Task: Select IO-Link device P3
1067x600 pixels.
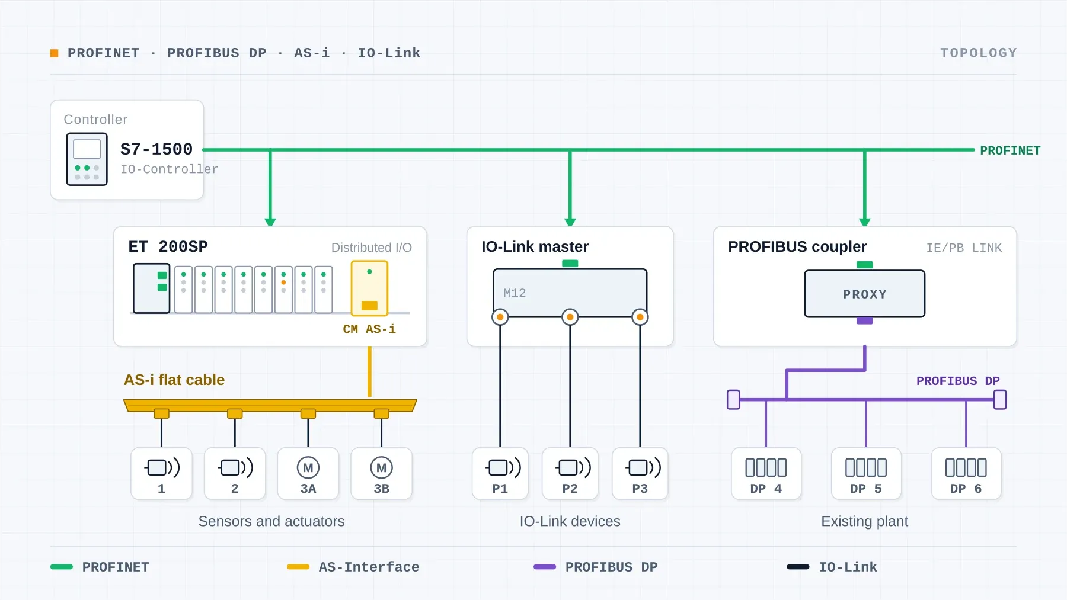Action: pos(640,473)
